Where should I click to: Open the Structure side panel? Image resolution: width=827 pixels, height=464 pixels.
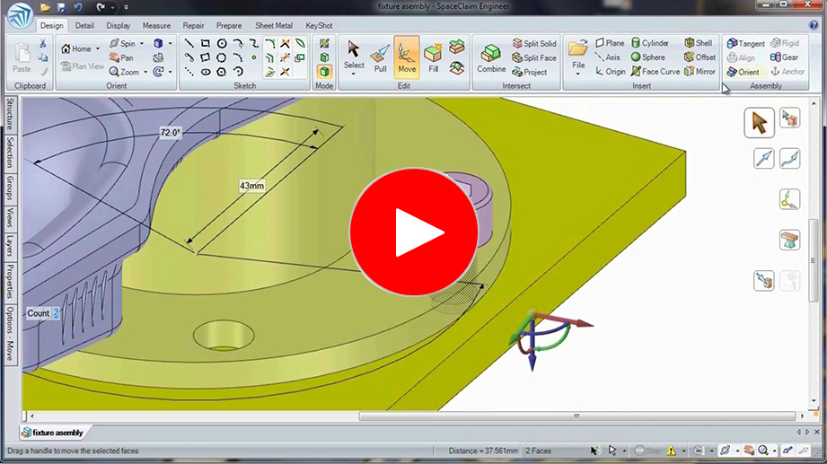pyautogui.click(x=10, y=114)
